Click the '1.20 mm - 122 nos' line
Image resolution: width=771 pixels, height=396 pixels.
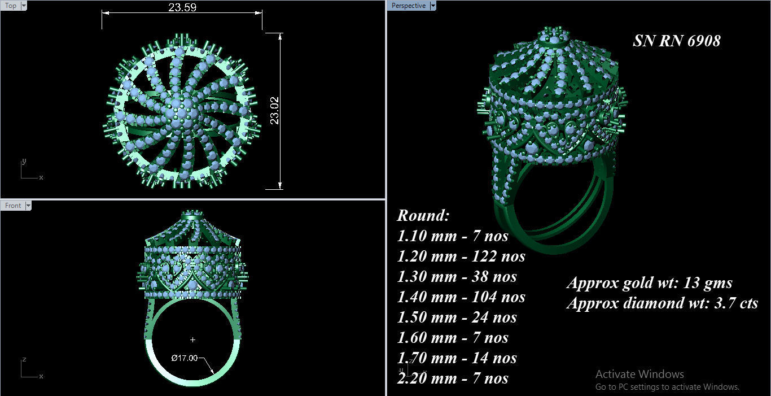point(461,256)
